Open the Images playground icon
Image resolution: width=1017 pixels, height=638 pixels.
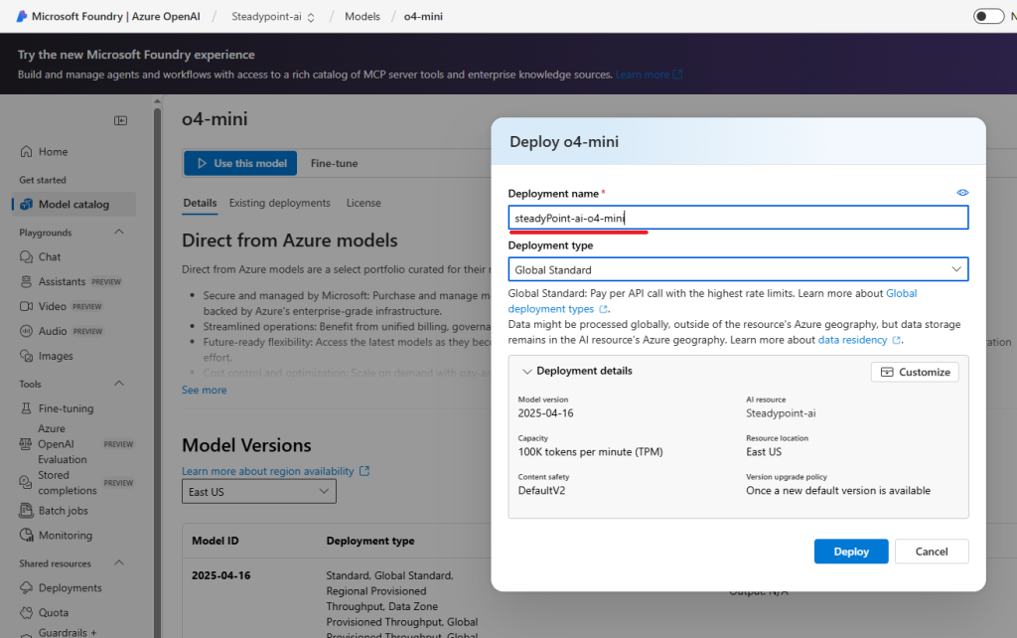click(26, 357)
